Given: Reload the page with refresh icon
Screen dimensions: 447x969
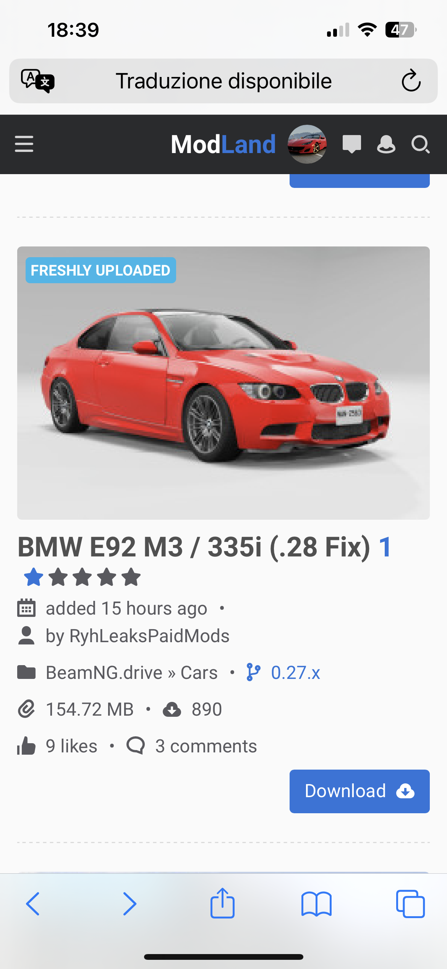Looking at the screenshot, I should [x=411, y=80].
